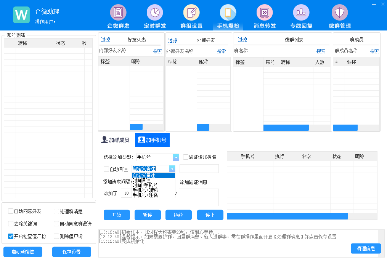Screen dimensions: 387x261
Task: Open the 群组设置 notepad icon
Action: pyautogui.click(x=191, y=13)
